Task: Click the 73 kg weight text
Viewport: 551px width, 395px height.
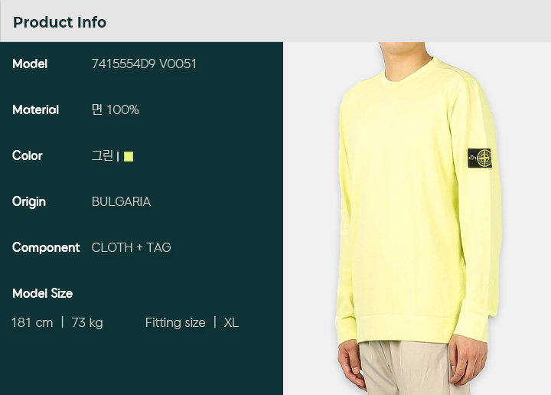Action: (x=87, y=322)
